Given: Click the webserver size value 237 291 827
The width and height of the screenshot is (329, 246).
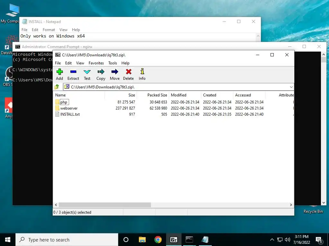Looking at the screenshot, I should pos(125,108).
